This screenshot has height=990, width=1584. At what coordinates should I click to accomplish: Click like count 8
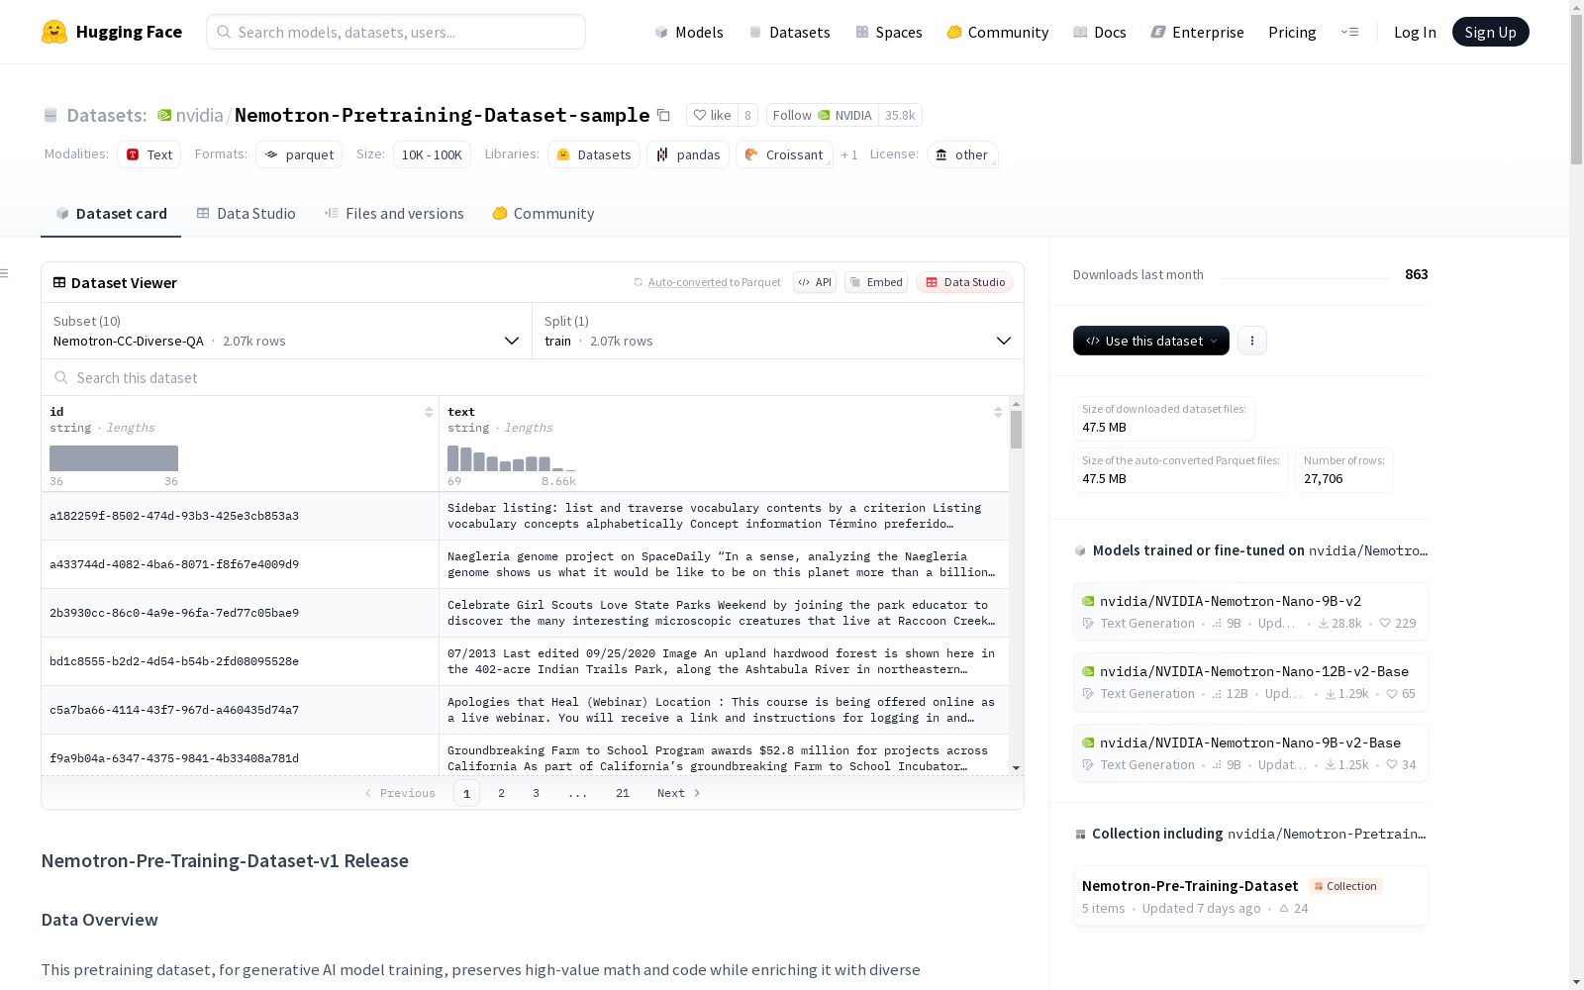pyautogui.click(x=747, y=115)
